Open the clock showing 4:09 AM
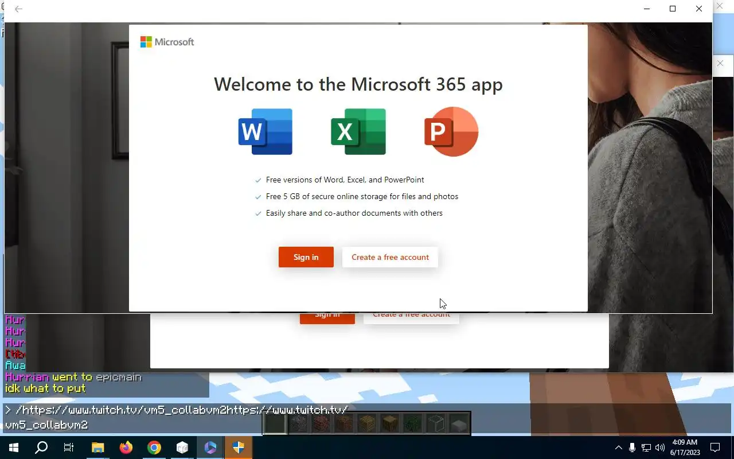 point(685,448)
